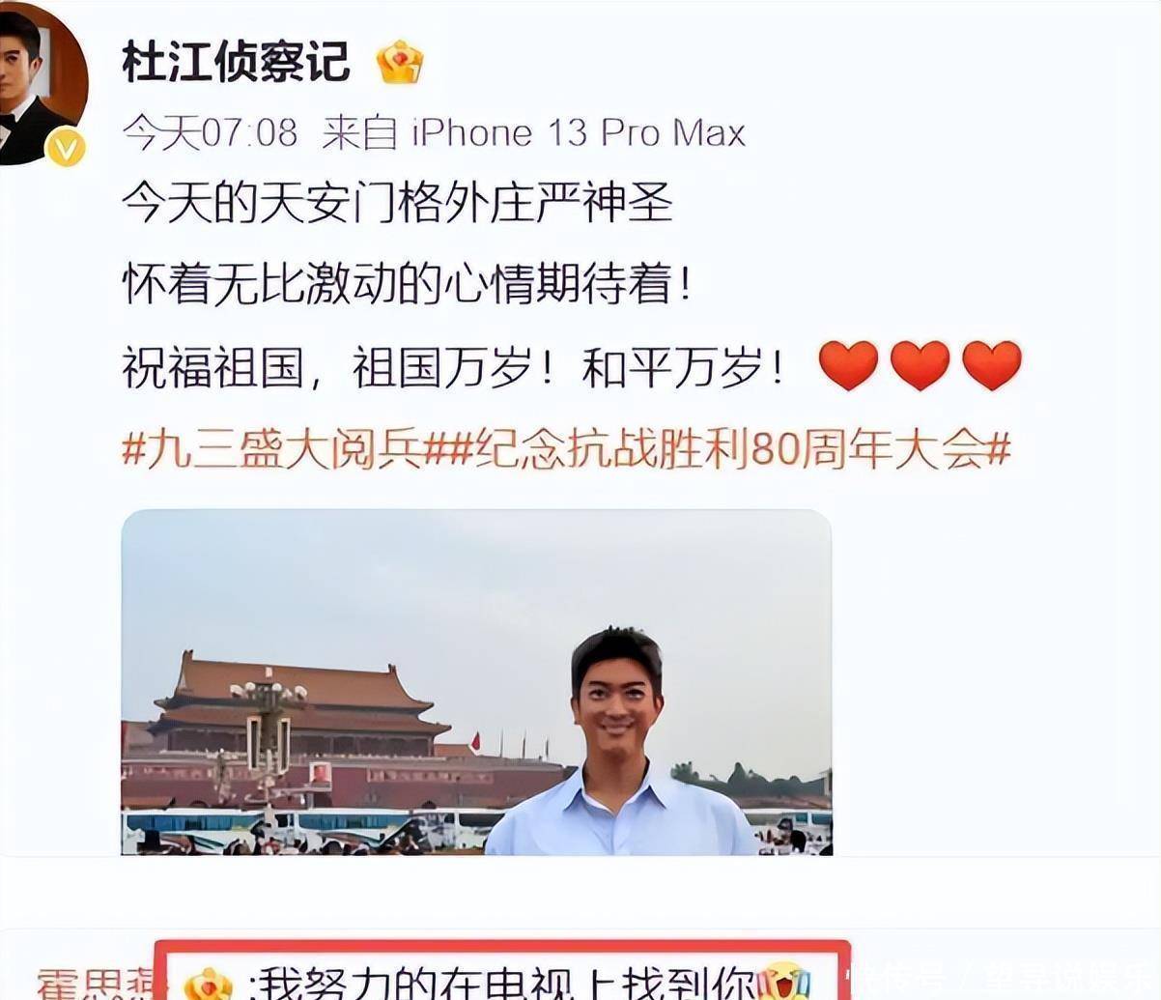Click the 今天07:08 post timestamp

210,132
